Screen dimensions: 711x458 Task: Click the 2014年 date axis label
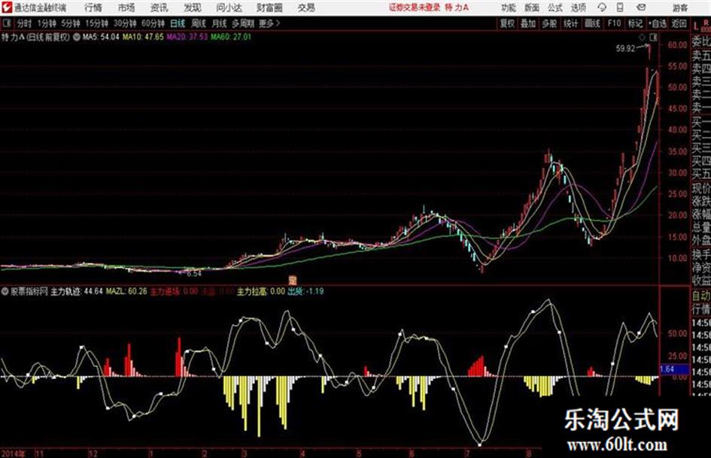coord(13,453)
